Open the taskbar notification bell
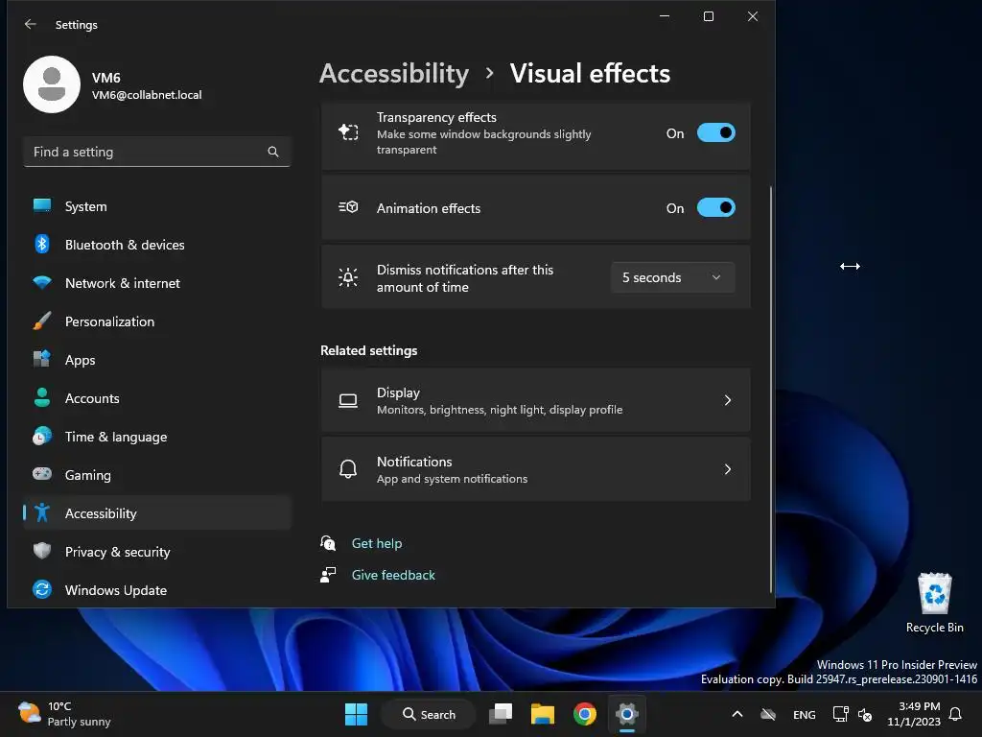Image resolution: width=982 pixels, height=737 pixels. [956, 714]
